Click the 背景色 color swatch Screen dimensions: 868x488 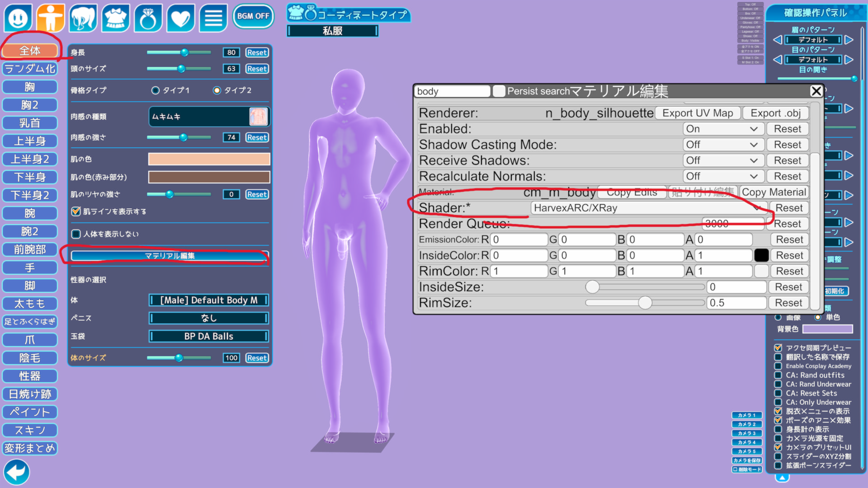click(827, 329)
